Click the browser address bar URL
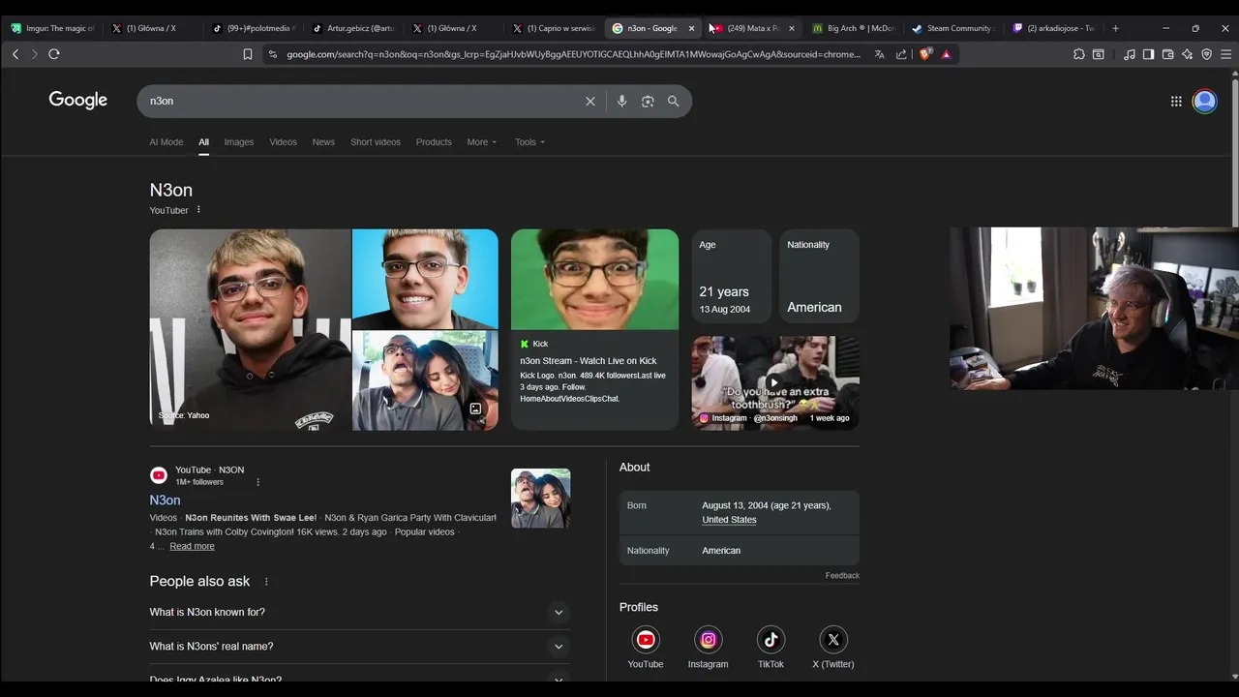 click(573, 54)
